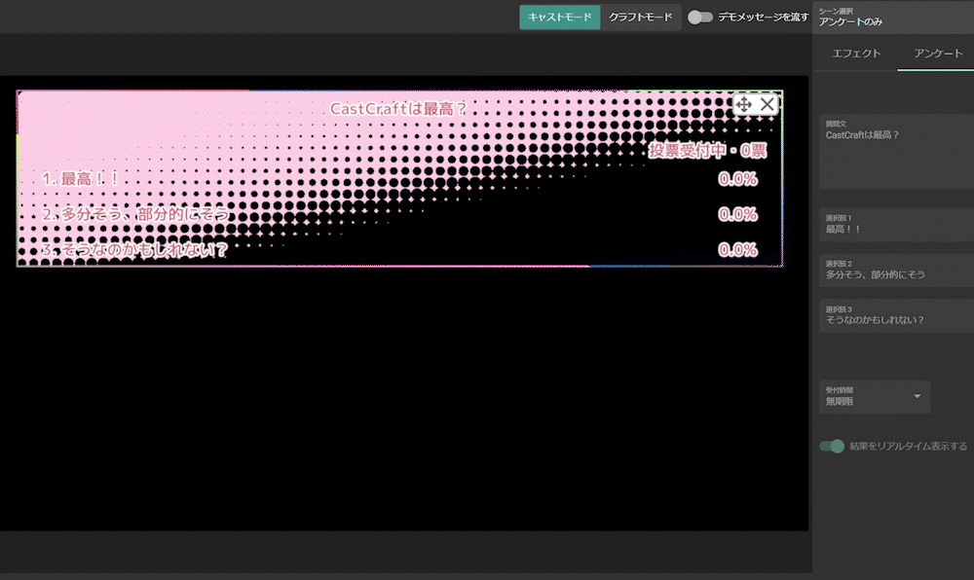The height and width of the screenshot is (580, 974).
Task: Switch to キャストモード
Action: [x=560, y=18]
